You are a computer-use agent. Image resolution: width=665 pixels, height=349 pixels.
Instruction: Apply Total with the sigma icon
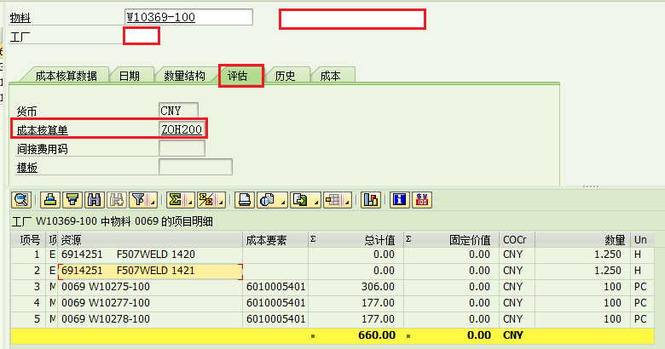[x=176, y=199]
